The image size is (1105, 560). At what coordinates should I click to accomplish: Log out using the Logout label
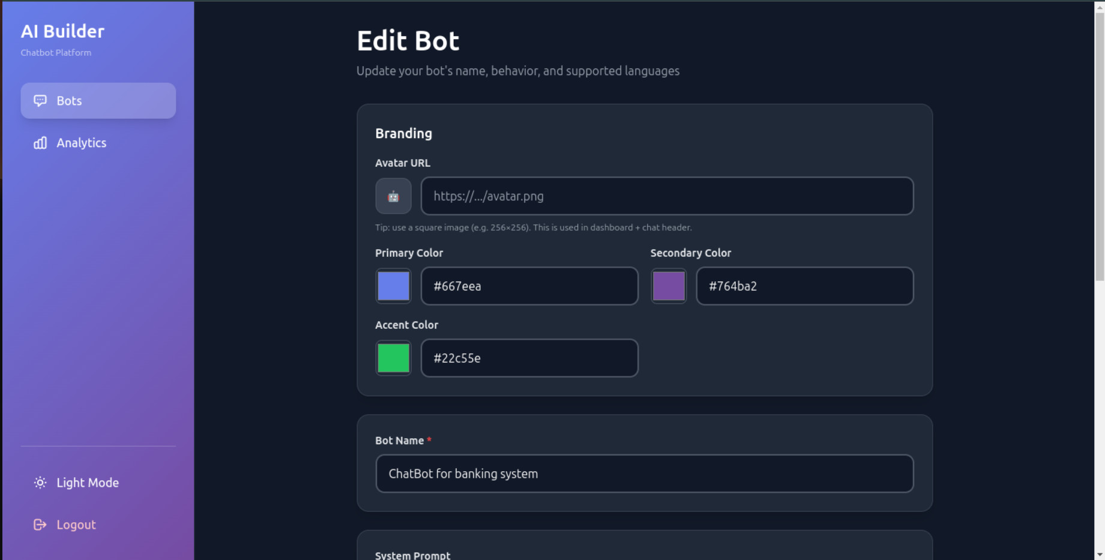click(76, 525)
